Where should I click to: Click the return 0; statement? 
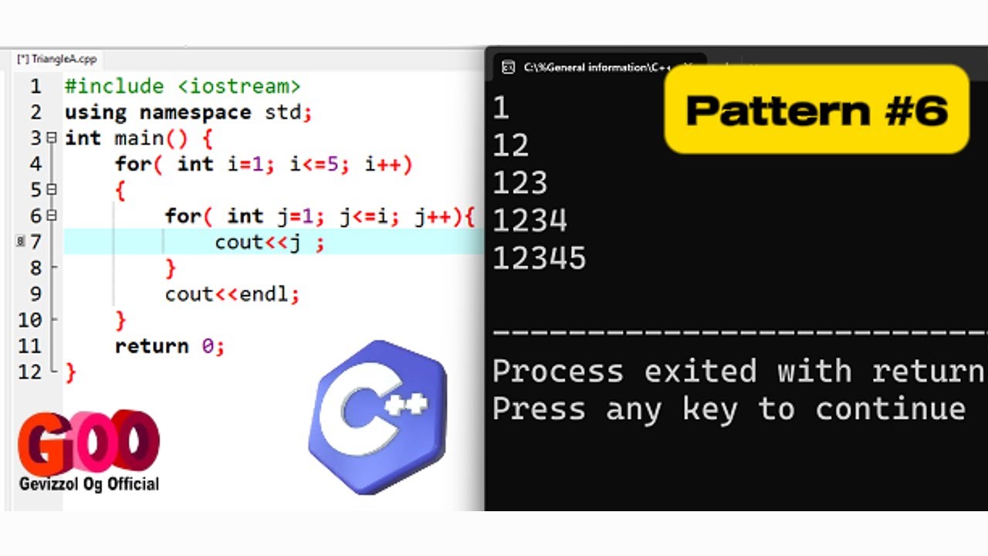click(x=169, y=346)
